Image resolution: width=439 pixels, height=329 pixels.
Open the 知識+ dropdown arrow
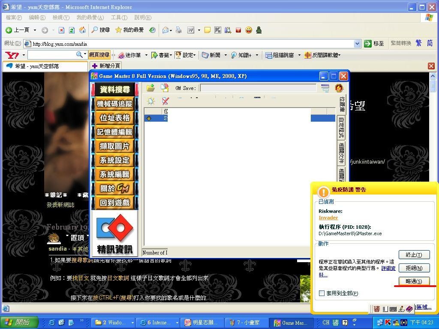click(x=257, y=55)
